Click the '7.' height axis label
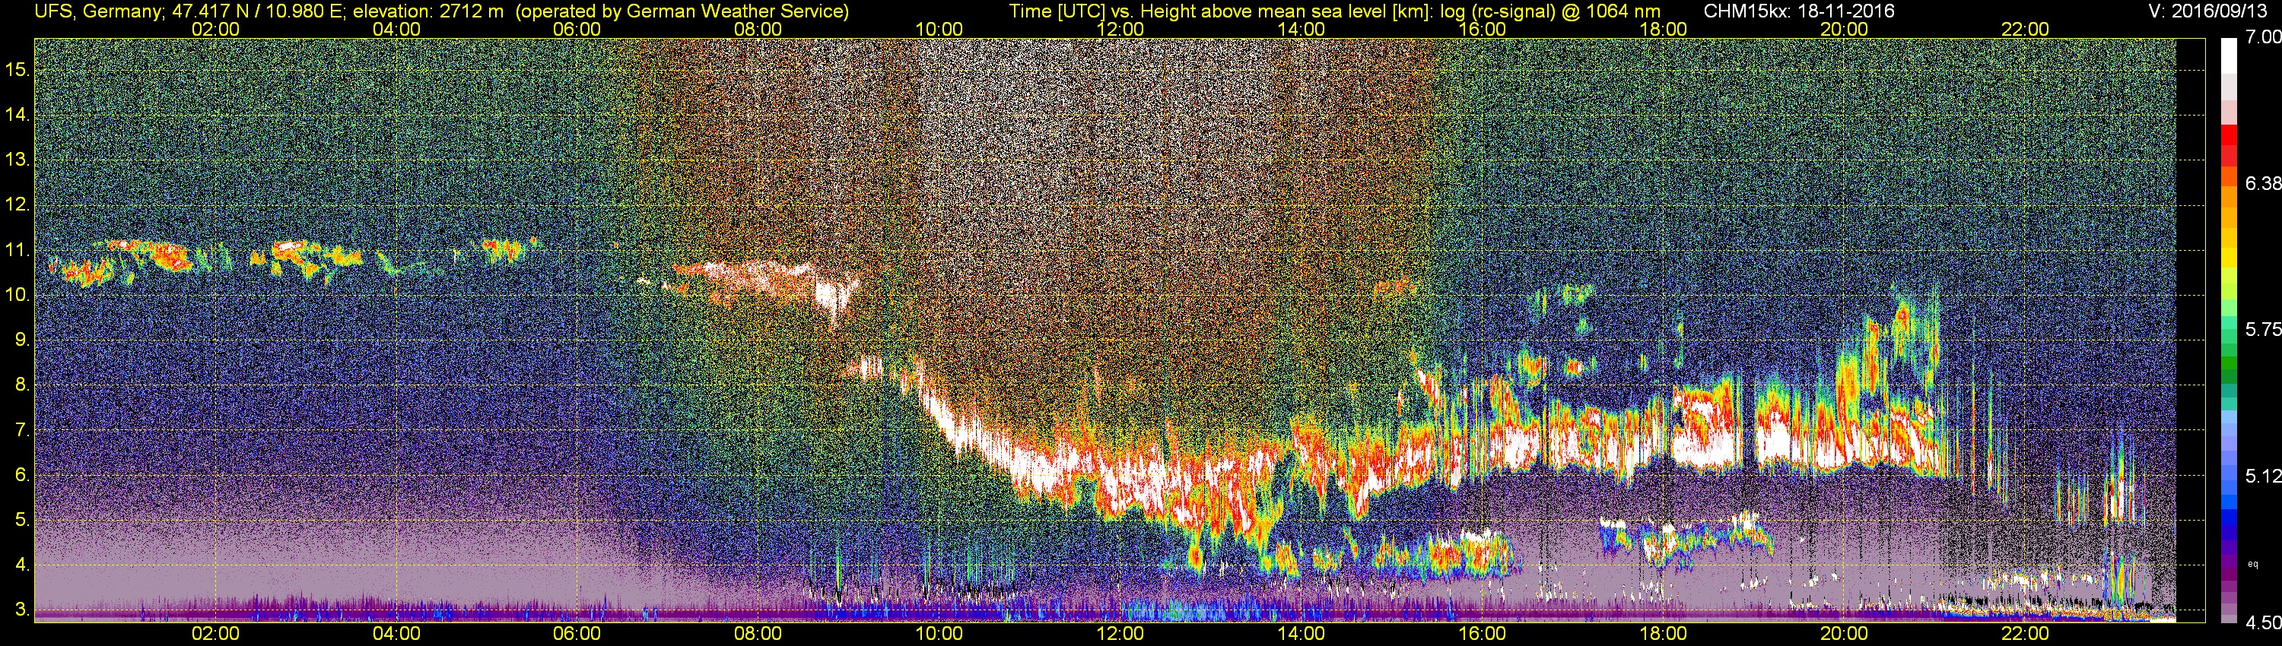2282x646 pixels. pyautogui.click(x=23, y=430)
